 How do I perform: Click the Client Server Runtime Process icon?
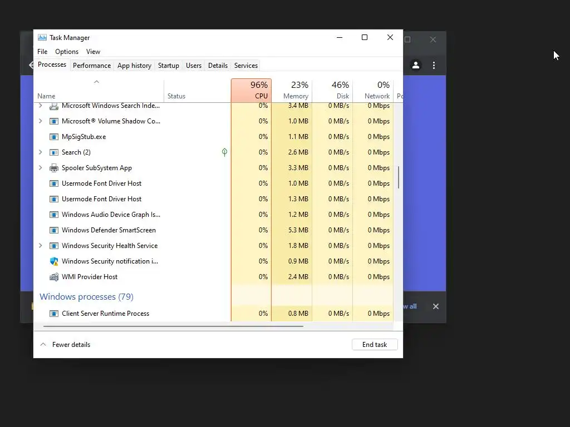click(x=54, y=314)
